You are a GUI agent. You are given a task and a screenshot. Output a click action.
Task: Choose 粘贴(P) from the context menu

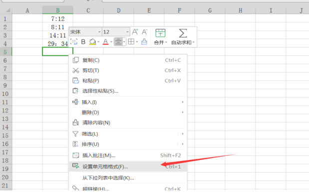[x=128, y=80]
